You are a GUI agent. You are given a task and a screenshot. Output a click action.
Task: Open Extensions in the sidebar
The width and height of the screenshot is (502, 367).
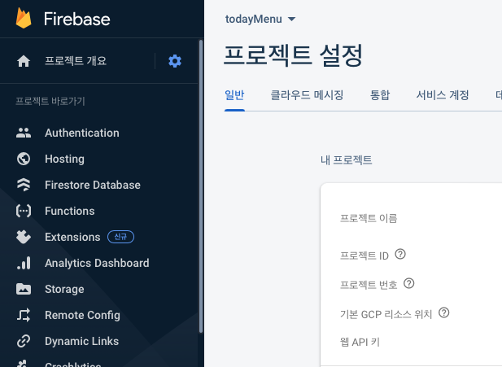pyautogui.click(x=72, y=237)
